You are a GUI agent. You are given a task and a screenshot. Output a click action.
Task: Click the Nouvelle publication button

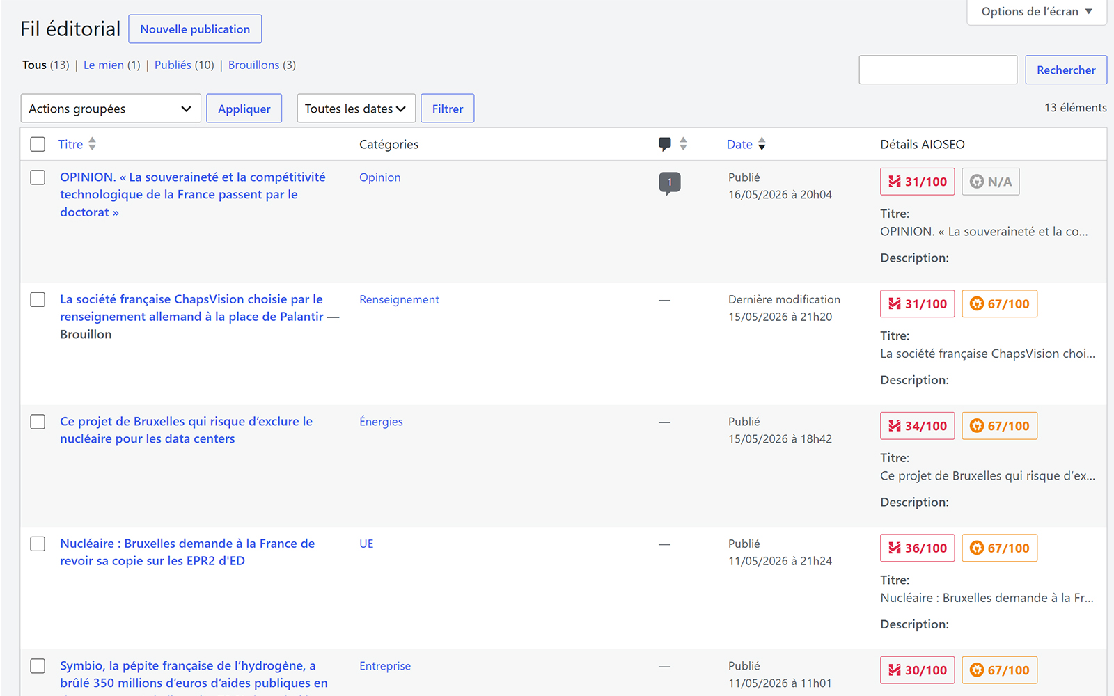[x=195, y=29]
